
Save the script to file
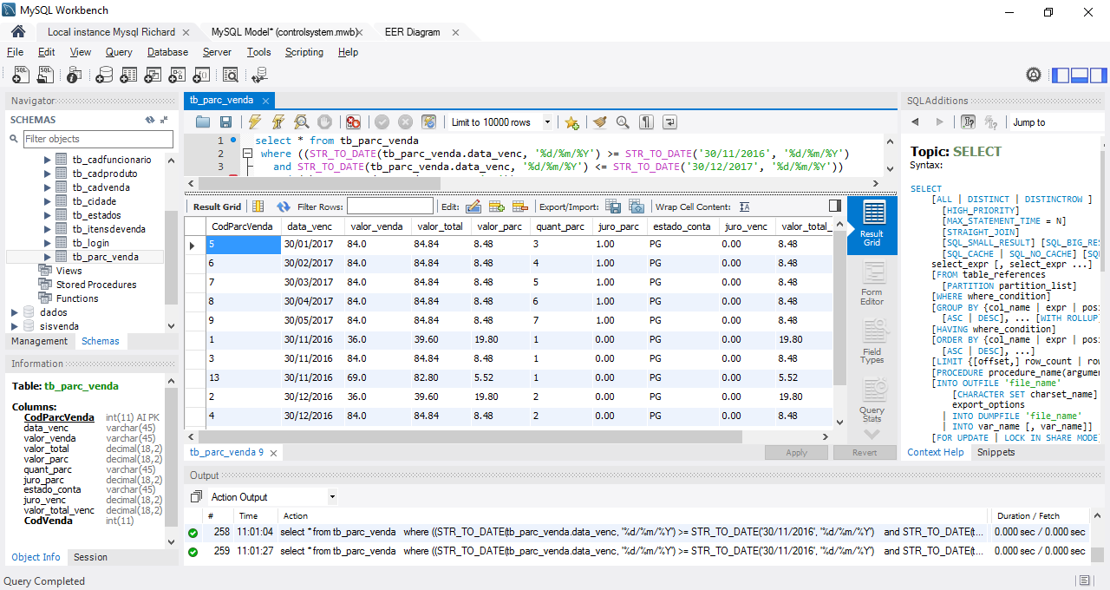225,122
